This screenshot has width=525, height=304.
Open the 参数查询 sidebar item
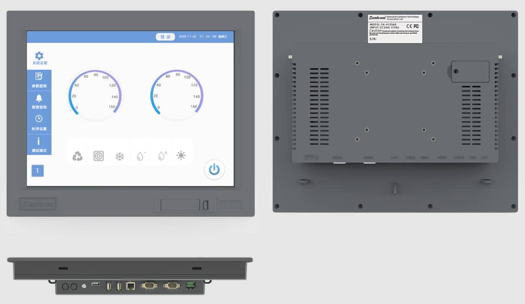pos(39,79)
